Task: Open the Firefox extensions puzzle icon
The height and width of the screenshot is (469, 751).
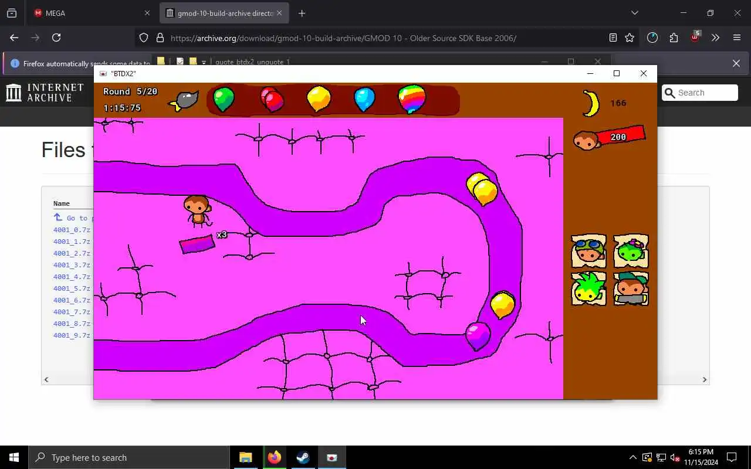Action: tap(674, 38)
